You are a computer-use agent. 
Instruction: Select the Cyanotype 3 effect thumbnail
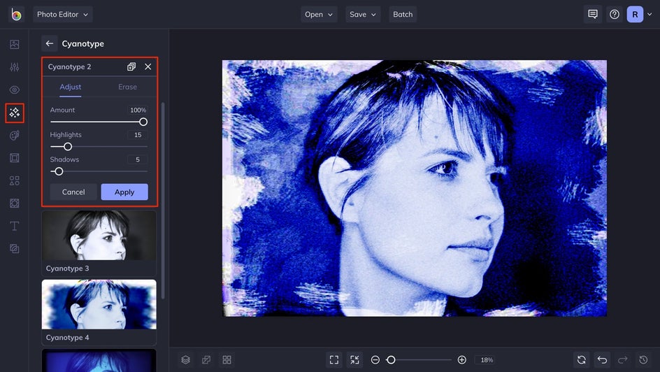(x=99, y=243)
